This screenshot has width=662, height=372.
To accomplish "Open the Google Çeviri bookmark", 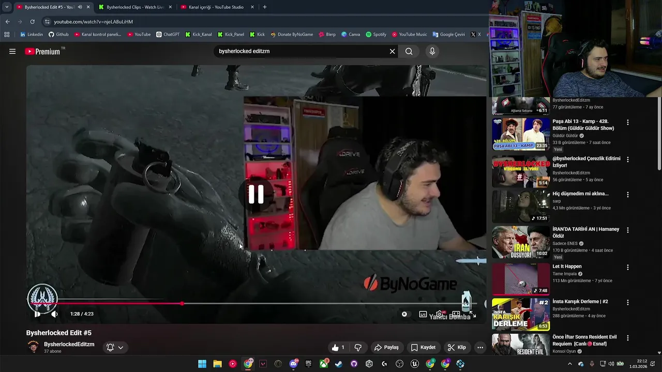I will click(x=448, y=35).
